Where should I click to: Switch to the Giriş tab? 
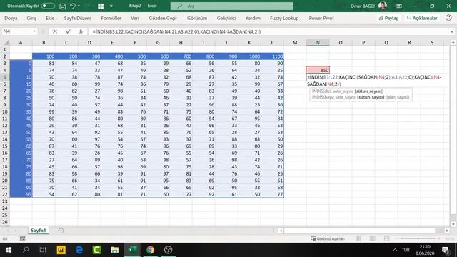[31, 18]
